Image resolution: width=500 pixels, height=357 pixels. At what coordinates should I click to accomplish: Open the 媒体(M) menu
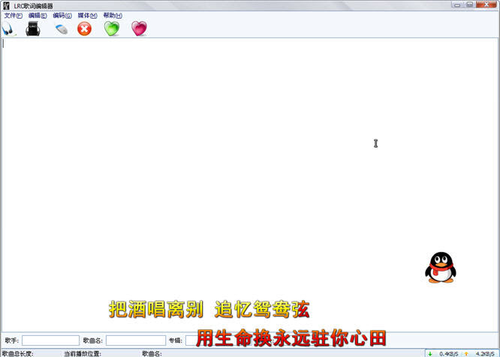87,16
